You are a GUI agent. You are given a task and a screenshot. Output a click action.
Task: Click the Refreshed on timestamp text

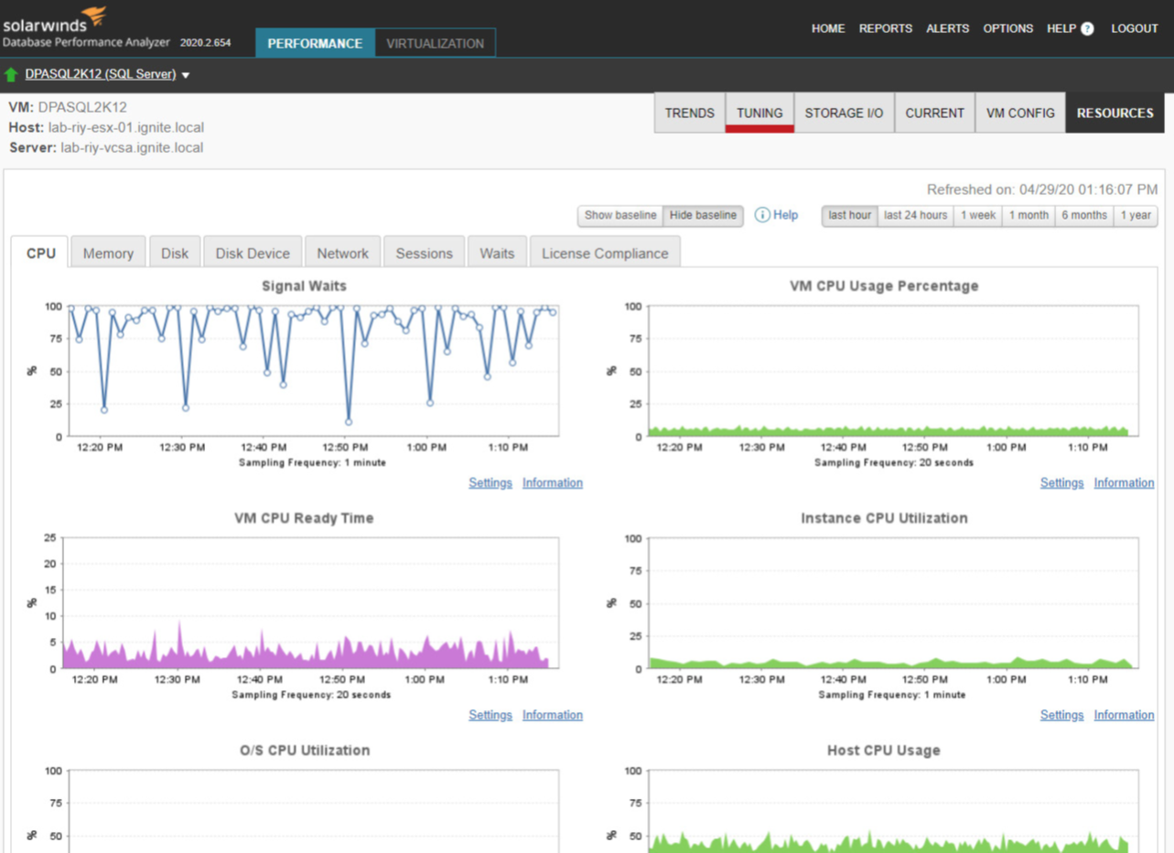1042,189
